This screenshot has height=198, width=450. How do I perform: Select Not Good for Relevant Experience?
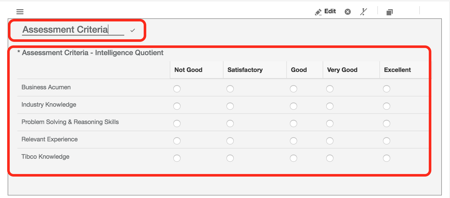(x=177, y=141)
